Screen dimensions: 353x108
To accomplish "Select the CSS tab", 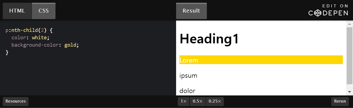I will [44, 11].
